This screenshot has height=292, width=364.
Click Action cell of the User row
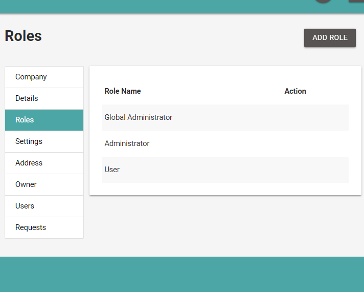click(295, 170)
